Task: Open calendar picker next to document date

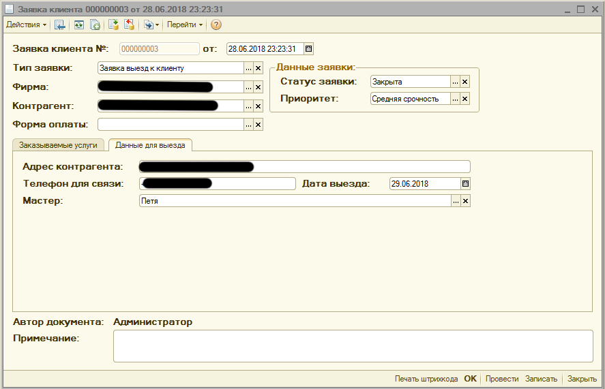Action: 308,49
